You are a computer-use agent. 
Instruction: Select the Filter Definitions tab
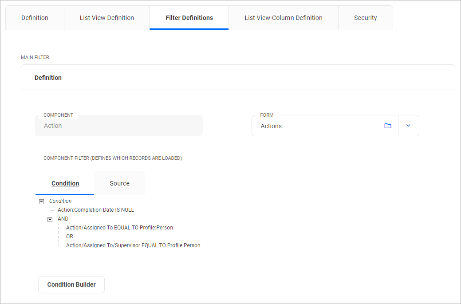click(x=189, y=18)
